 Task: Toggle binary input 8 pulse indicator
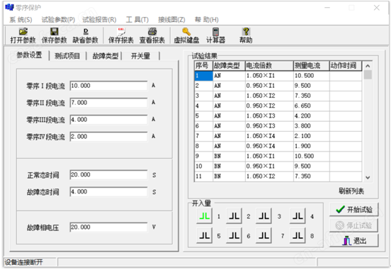[x=297, y=236]
